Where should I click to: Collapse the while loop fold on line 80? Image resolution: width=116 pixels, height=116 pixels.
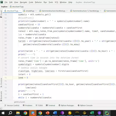(12, 98)
